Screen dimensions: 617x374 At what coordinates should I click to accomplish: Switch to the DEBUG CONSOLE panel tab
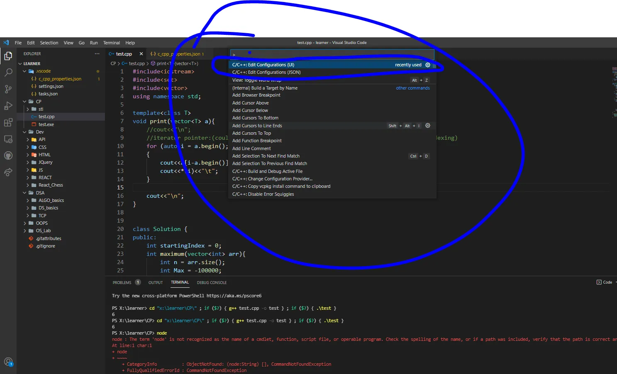point(212,282)
